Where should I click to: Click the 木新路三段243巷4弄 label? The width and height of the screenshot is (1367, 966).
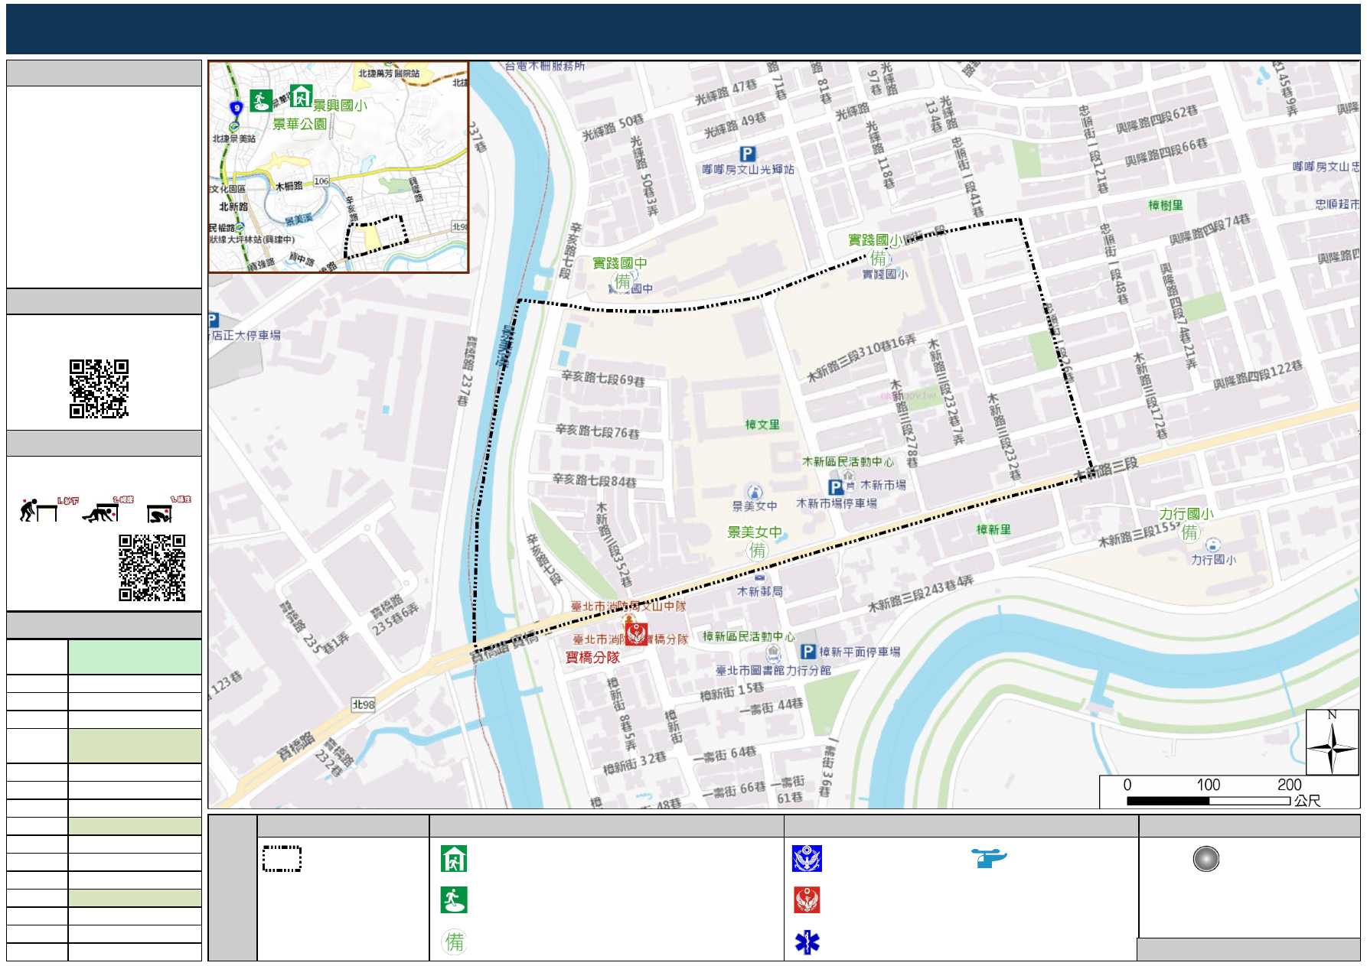click(921, 594)
